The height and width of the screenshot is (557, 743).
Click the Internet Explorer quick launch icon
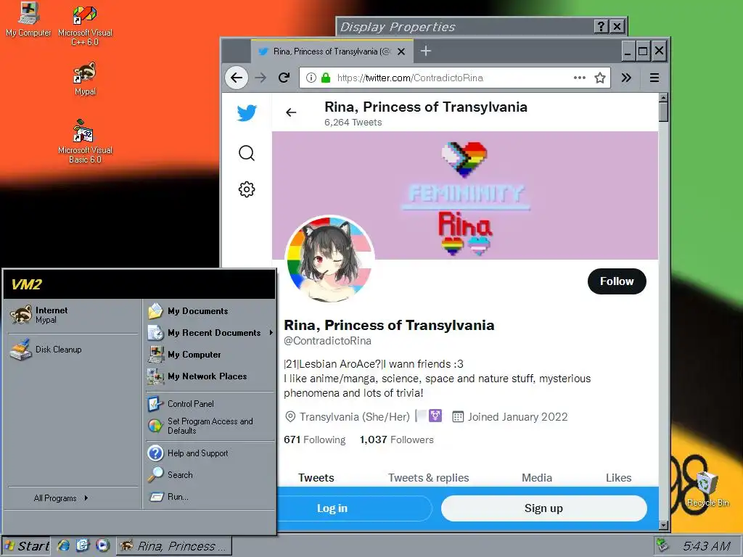coord(64,545)
